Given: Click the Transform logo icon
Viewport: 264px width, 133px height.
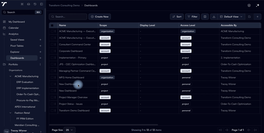Looking at the screenshot, I should (4, 4).
